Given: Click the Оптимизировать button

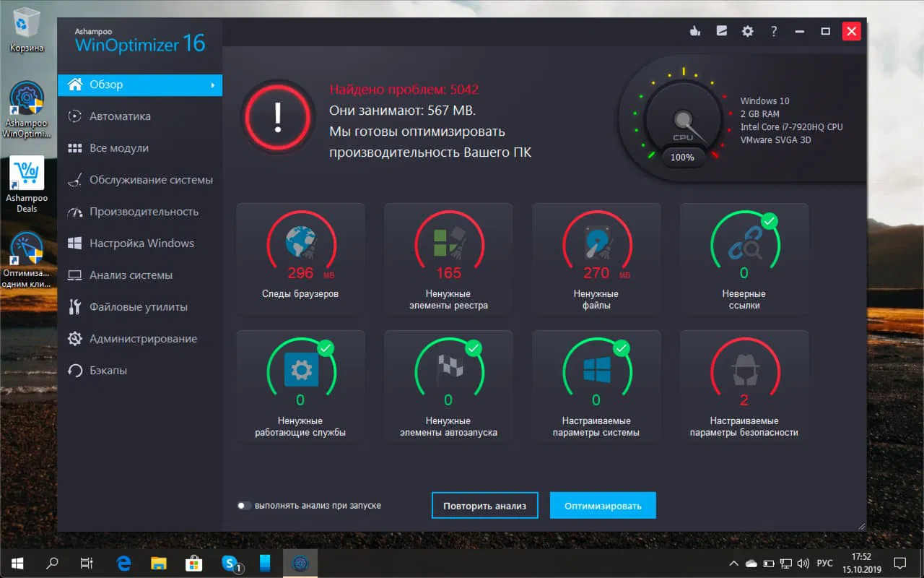Looking at the screenshot, I should [603, 505].
